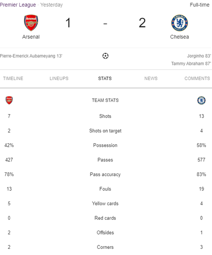212x255 pixels.
Task: Click the Full-time status text
Action: click(x=200, y=5)
